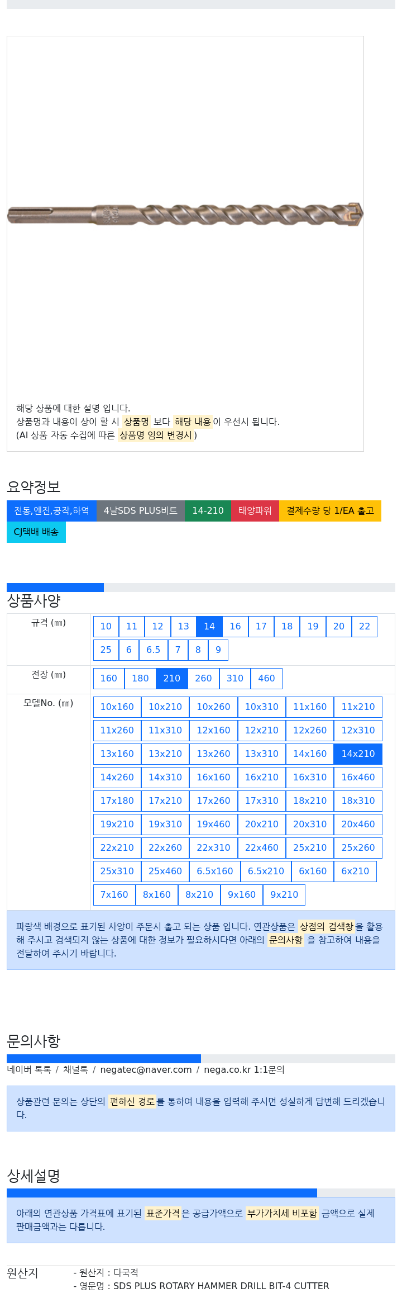The height and width of the screenshot is (1293, 402).
Task: Click the 14-210 green tag
Action: click(208, 511)
